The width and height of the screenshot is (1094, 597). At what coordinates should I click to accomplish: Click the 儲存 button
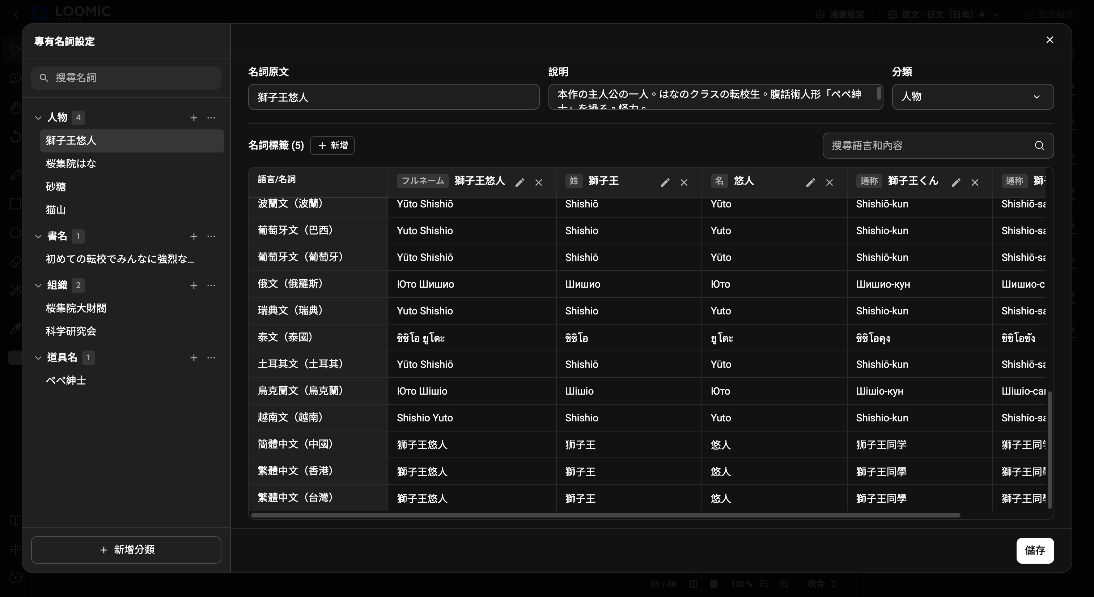[1035, 550]
